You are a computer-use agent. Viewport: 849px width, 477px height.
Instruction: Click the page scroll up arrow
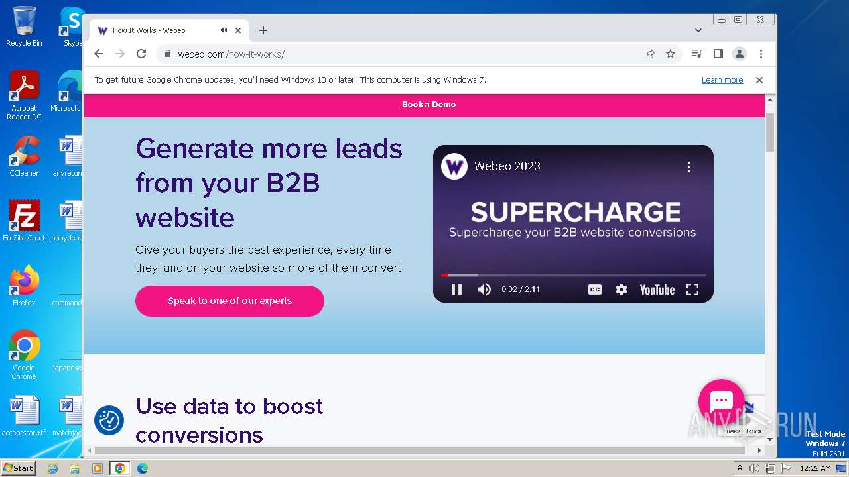tap(770, 100)
